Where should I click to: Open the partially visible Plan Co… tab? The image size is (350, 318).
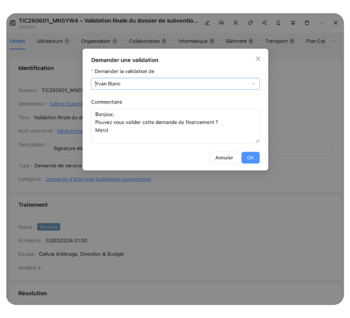click(315, 41)
